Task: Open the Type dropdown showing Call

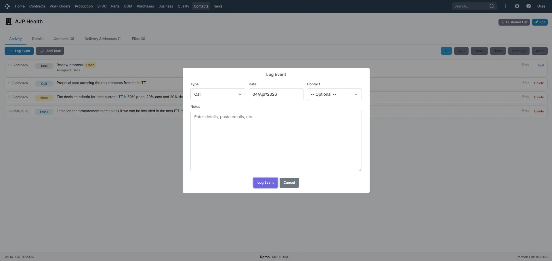Action: tap(217, 94)
